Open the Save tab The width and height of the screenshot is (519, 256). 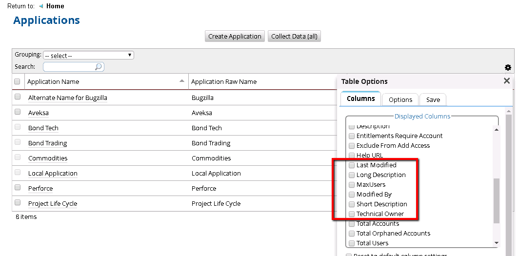pos(433,99)
